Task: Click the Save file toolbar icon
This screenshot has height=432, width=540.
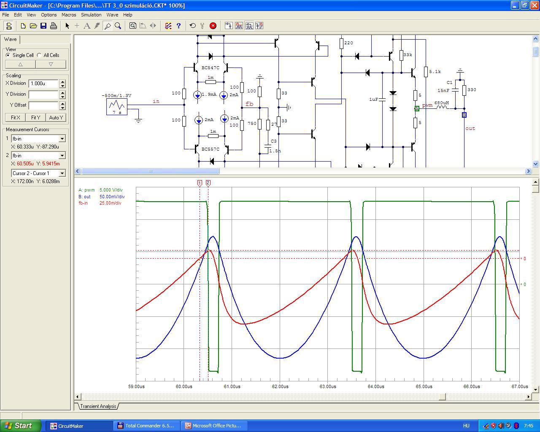Action: tap(43, 26)
